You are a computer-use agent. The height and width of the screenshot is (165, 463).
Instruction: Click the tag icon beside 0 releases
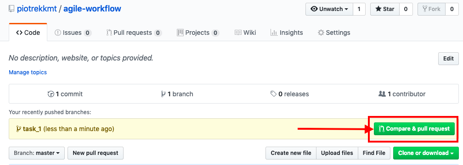[273, 94]
